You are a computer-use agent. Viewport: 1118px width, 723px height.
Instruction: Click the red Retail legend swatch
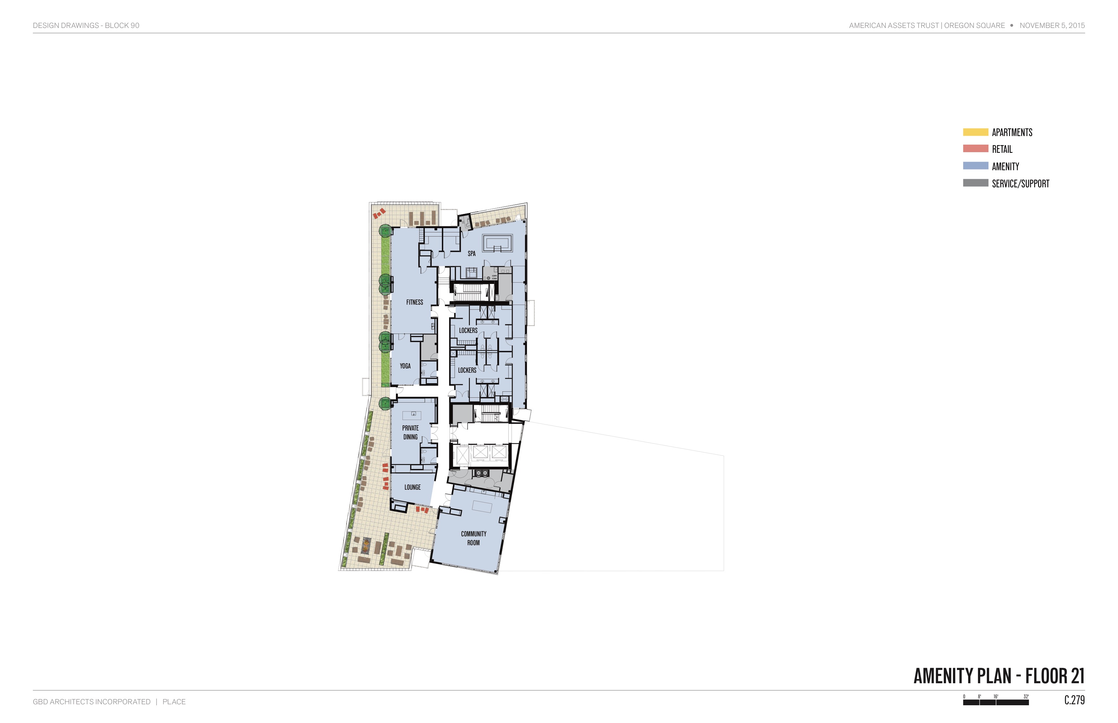click(975, 149)
